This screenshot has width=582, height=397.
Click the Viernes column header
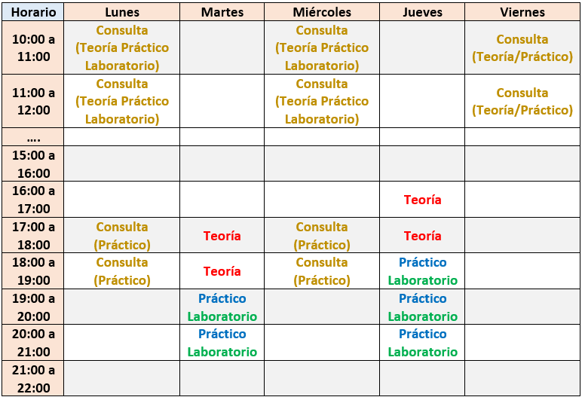tap(522, 12)
